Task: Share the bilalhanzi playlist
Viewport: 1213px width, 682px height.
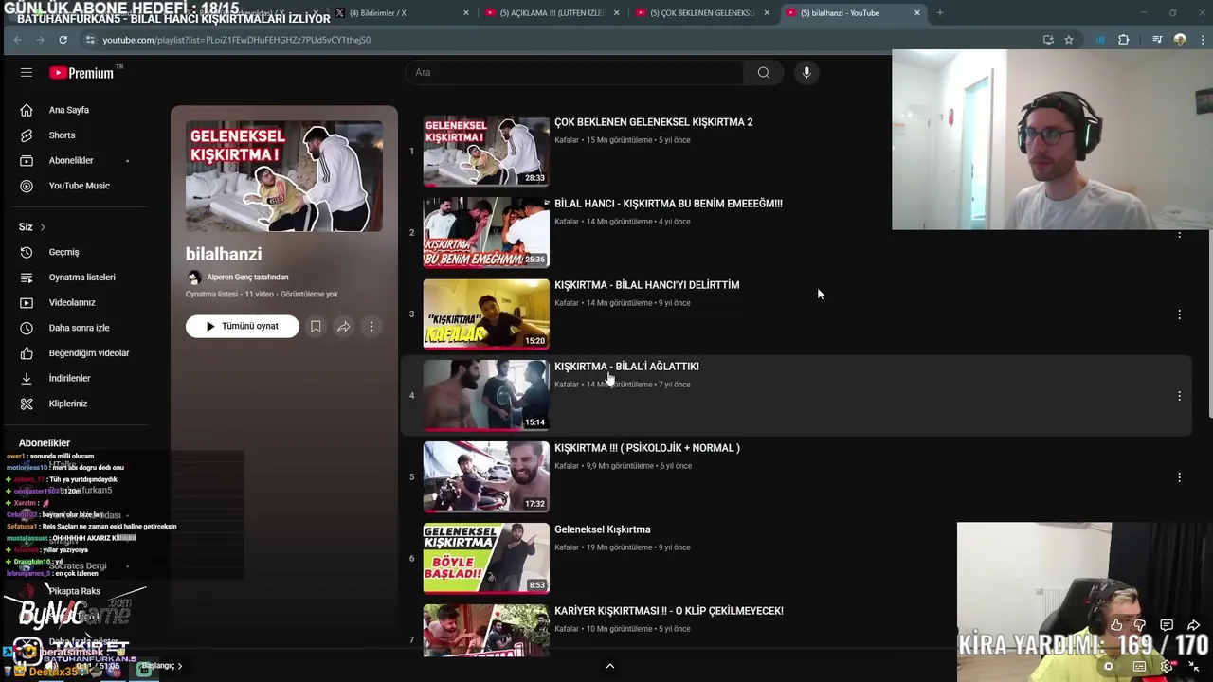Action: pyautogui.click(x=343, y=326)
